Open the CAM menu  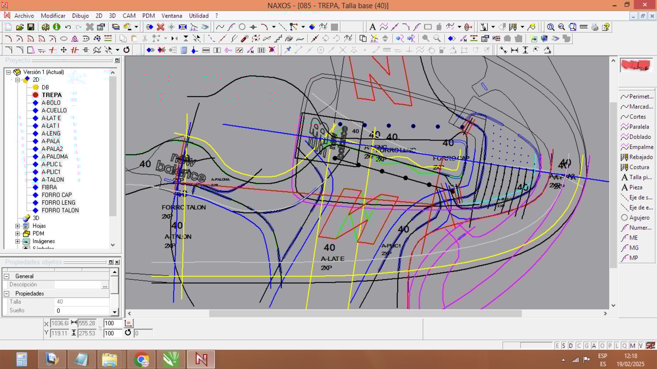point(129,16)
